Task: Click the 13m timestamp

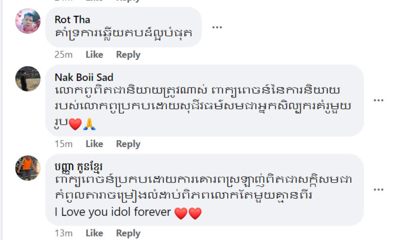Action: [x=64, y=233]
